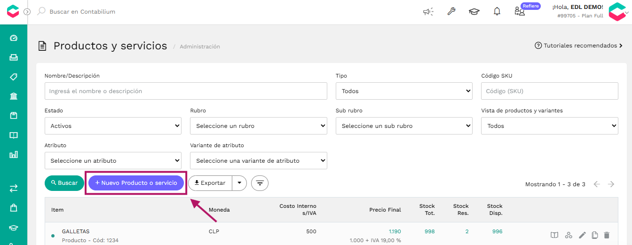The height and width of the screenshot is (245, 632).
Task: Click the graduation cap icon in the header
Action: [x=474, y=12]
